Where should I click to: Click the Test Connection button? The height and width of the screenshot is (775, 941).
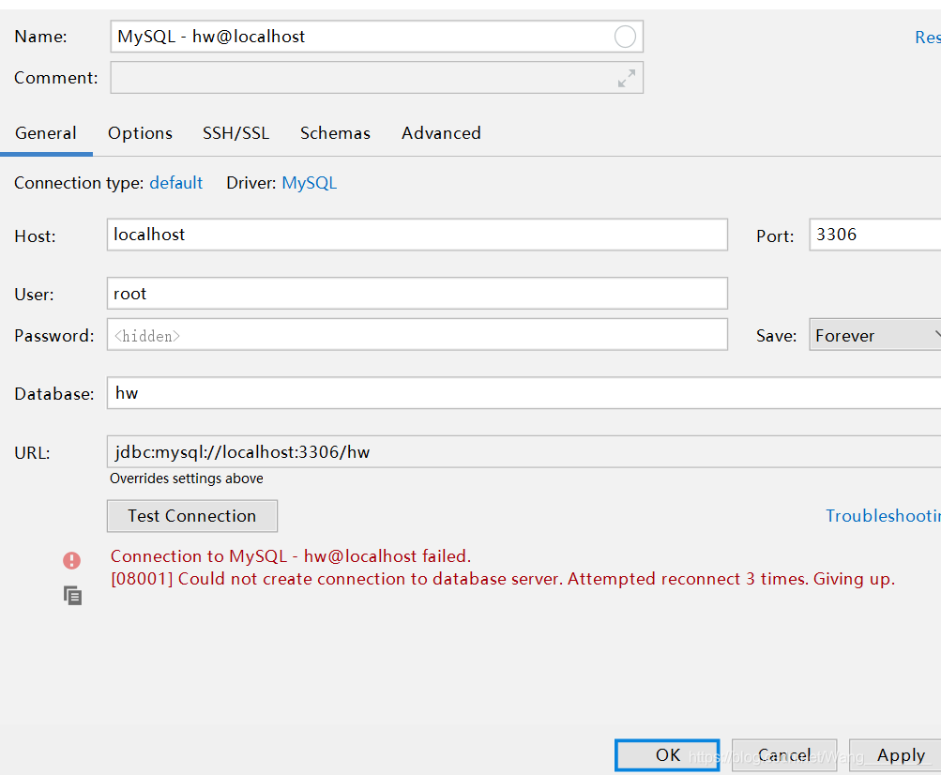[x=192, y=516]
